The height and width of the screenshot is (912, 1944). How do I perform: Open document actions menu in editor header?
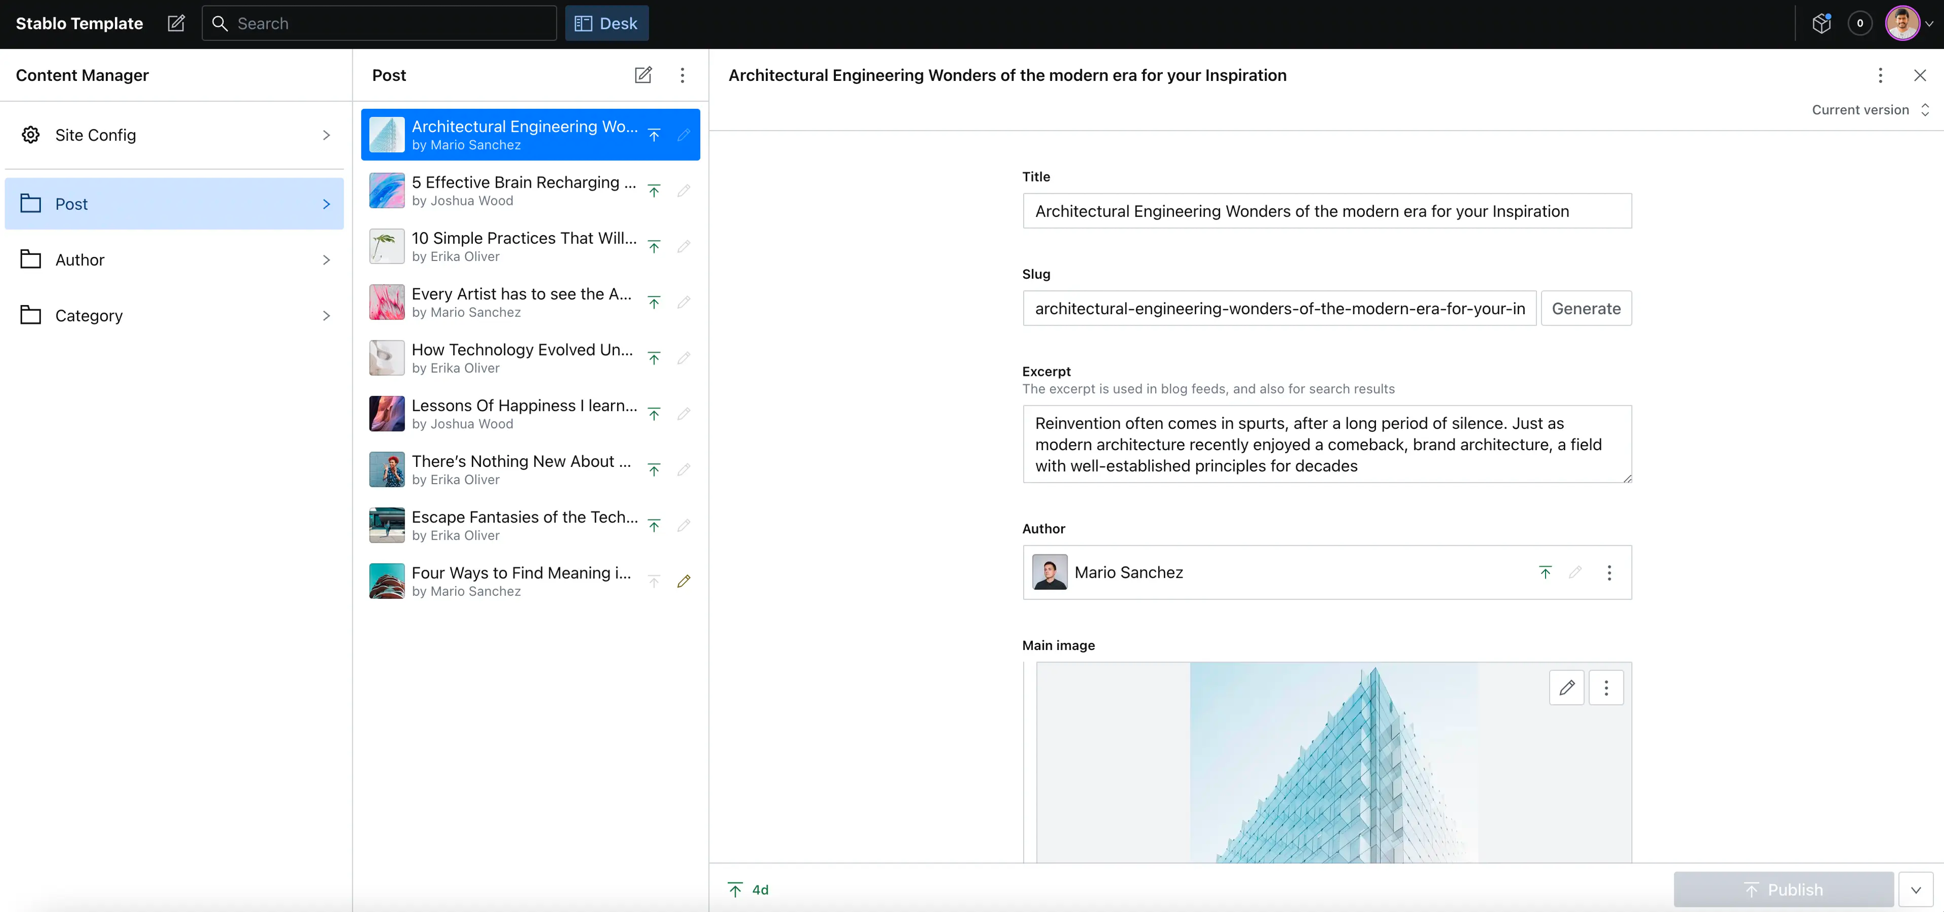(1880, 75)
